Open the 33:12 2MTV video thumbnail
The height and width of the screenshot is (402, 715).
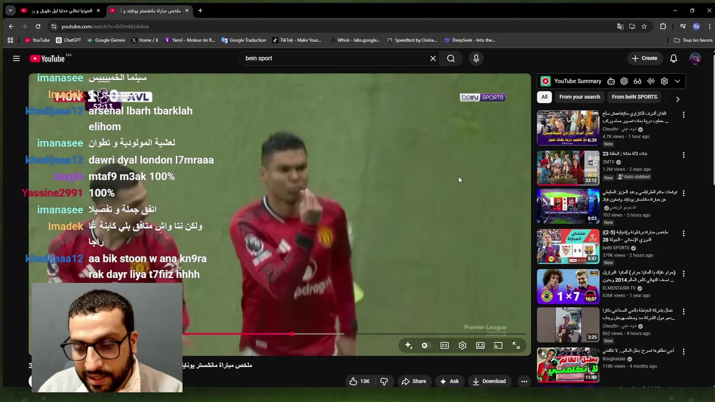[568, 167]
